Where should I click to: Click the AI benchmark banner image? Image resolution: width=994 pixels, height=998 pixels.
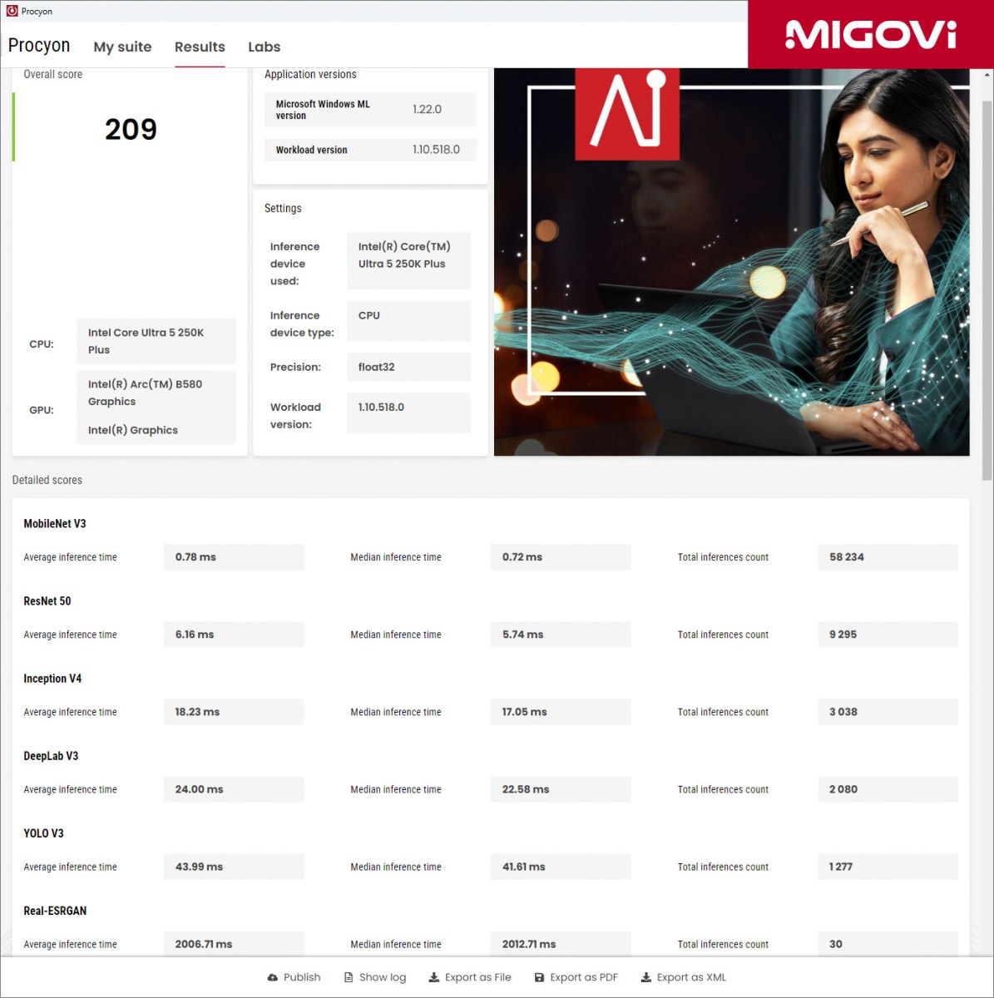pyautogui.click(x=731, y=262)
